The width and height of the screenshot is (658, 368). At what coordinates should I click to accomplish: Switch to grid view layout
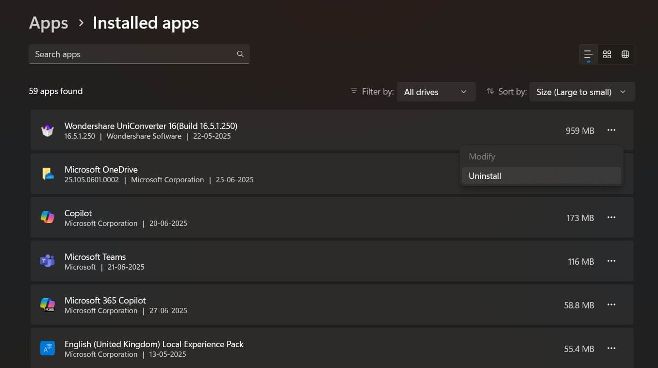click(607, 54)
